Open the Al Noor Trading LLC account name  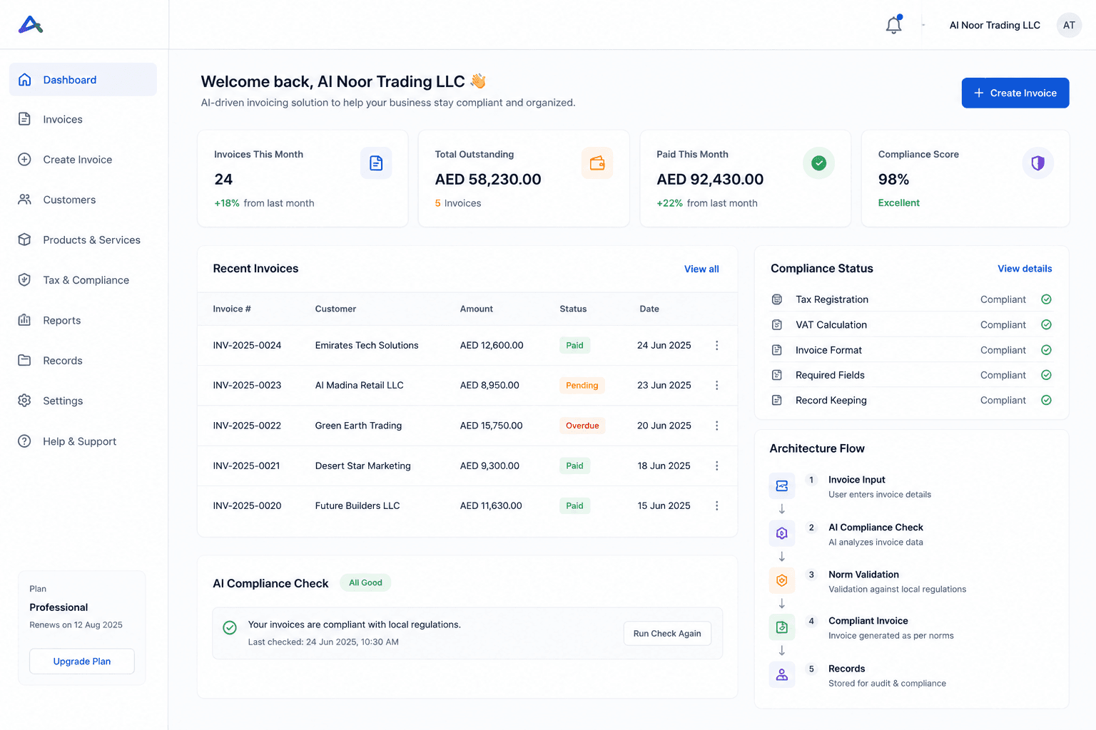(x=995, y=25)
